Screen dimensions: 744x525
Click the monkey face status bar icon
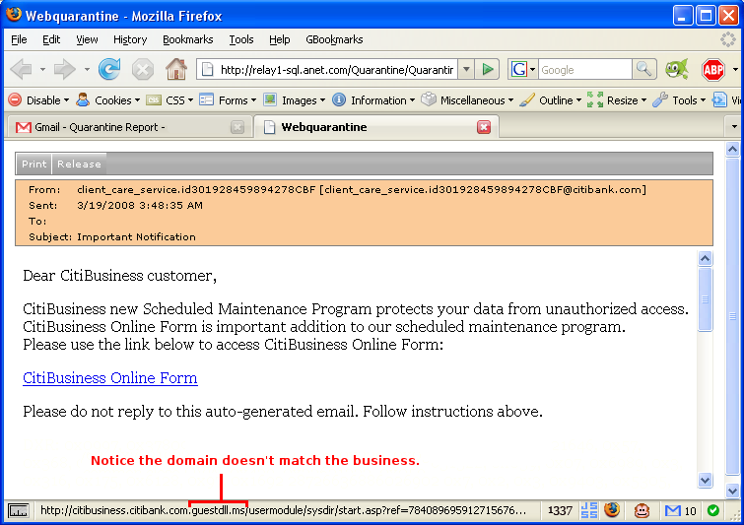tap(642, 510)
